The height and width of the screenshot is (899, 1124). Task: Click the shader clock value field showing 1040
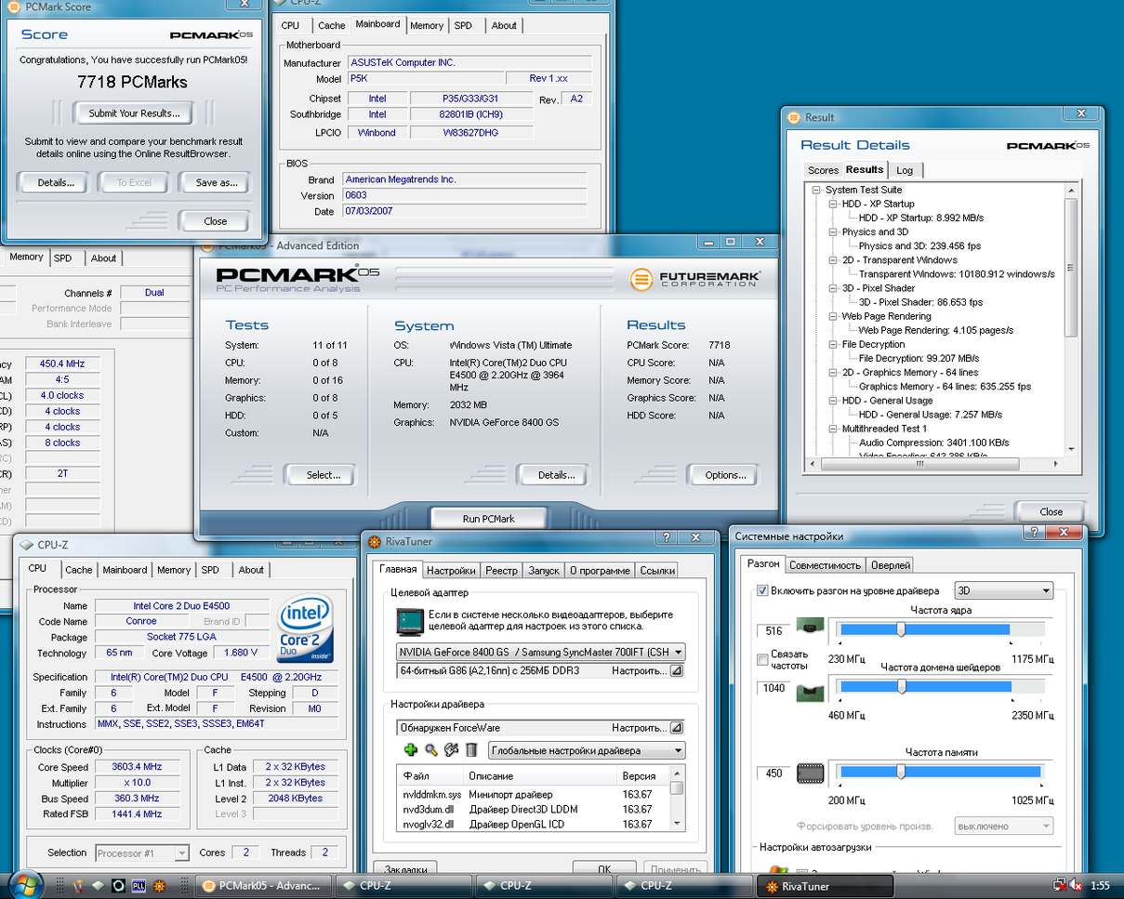click(773, 688)
